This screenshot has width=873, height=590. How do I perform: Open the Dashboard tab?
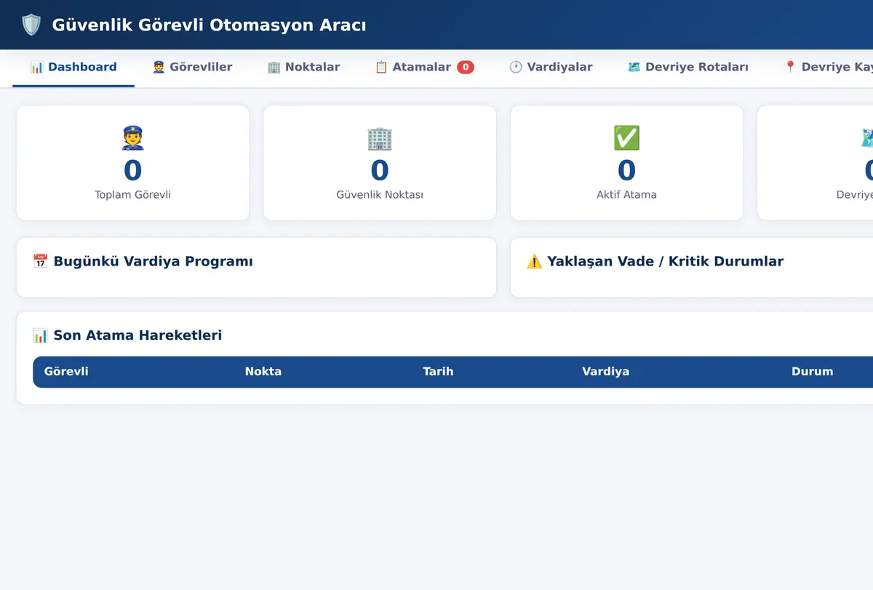73,67
